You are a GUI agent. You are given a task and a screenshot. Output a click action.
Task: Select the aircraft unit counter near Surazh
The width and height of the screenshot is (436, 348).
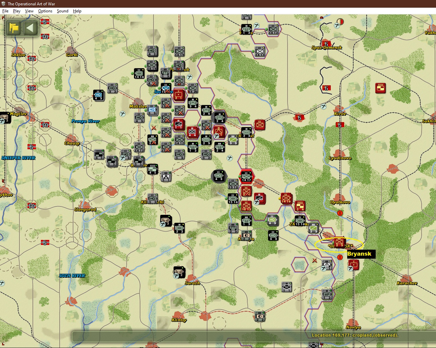pyautogui.click(x=179, y=272)
